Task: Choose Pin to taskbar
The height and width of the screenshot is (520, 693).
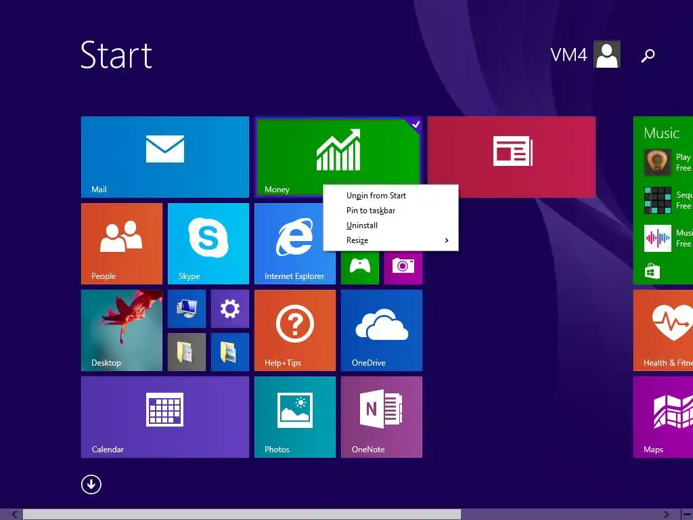Action: [371, 211]
